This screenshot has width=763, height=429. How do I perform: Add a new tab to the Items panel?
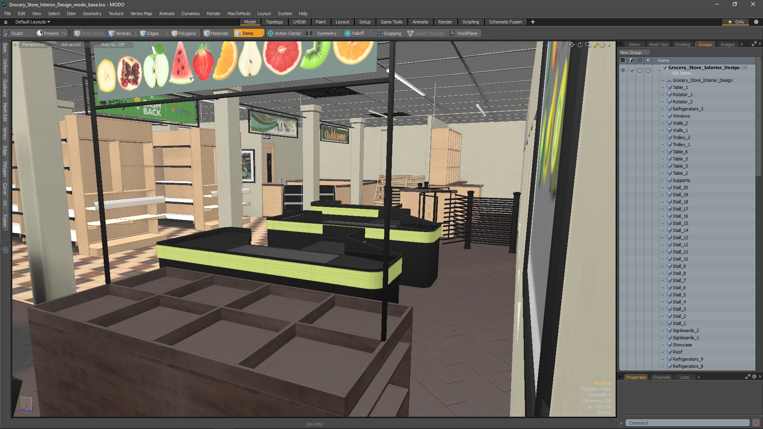[742, 44]
